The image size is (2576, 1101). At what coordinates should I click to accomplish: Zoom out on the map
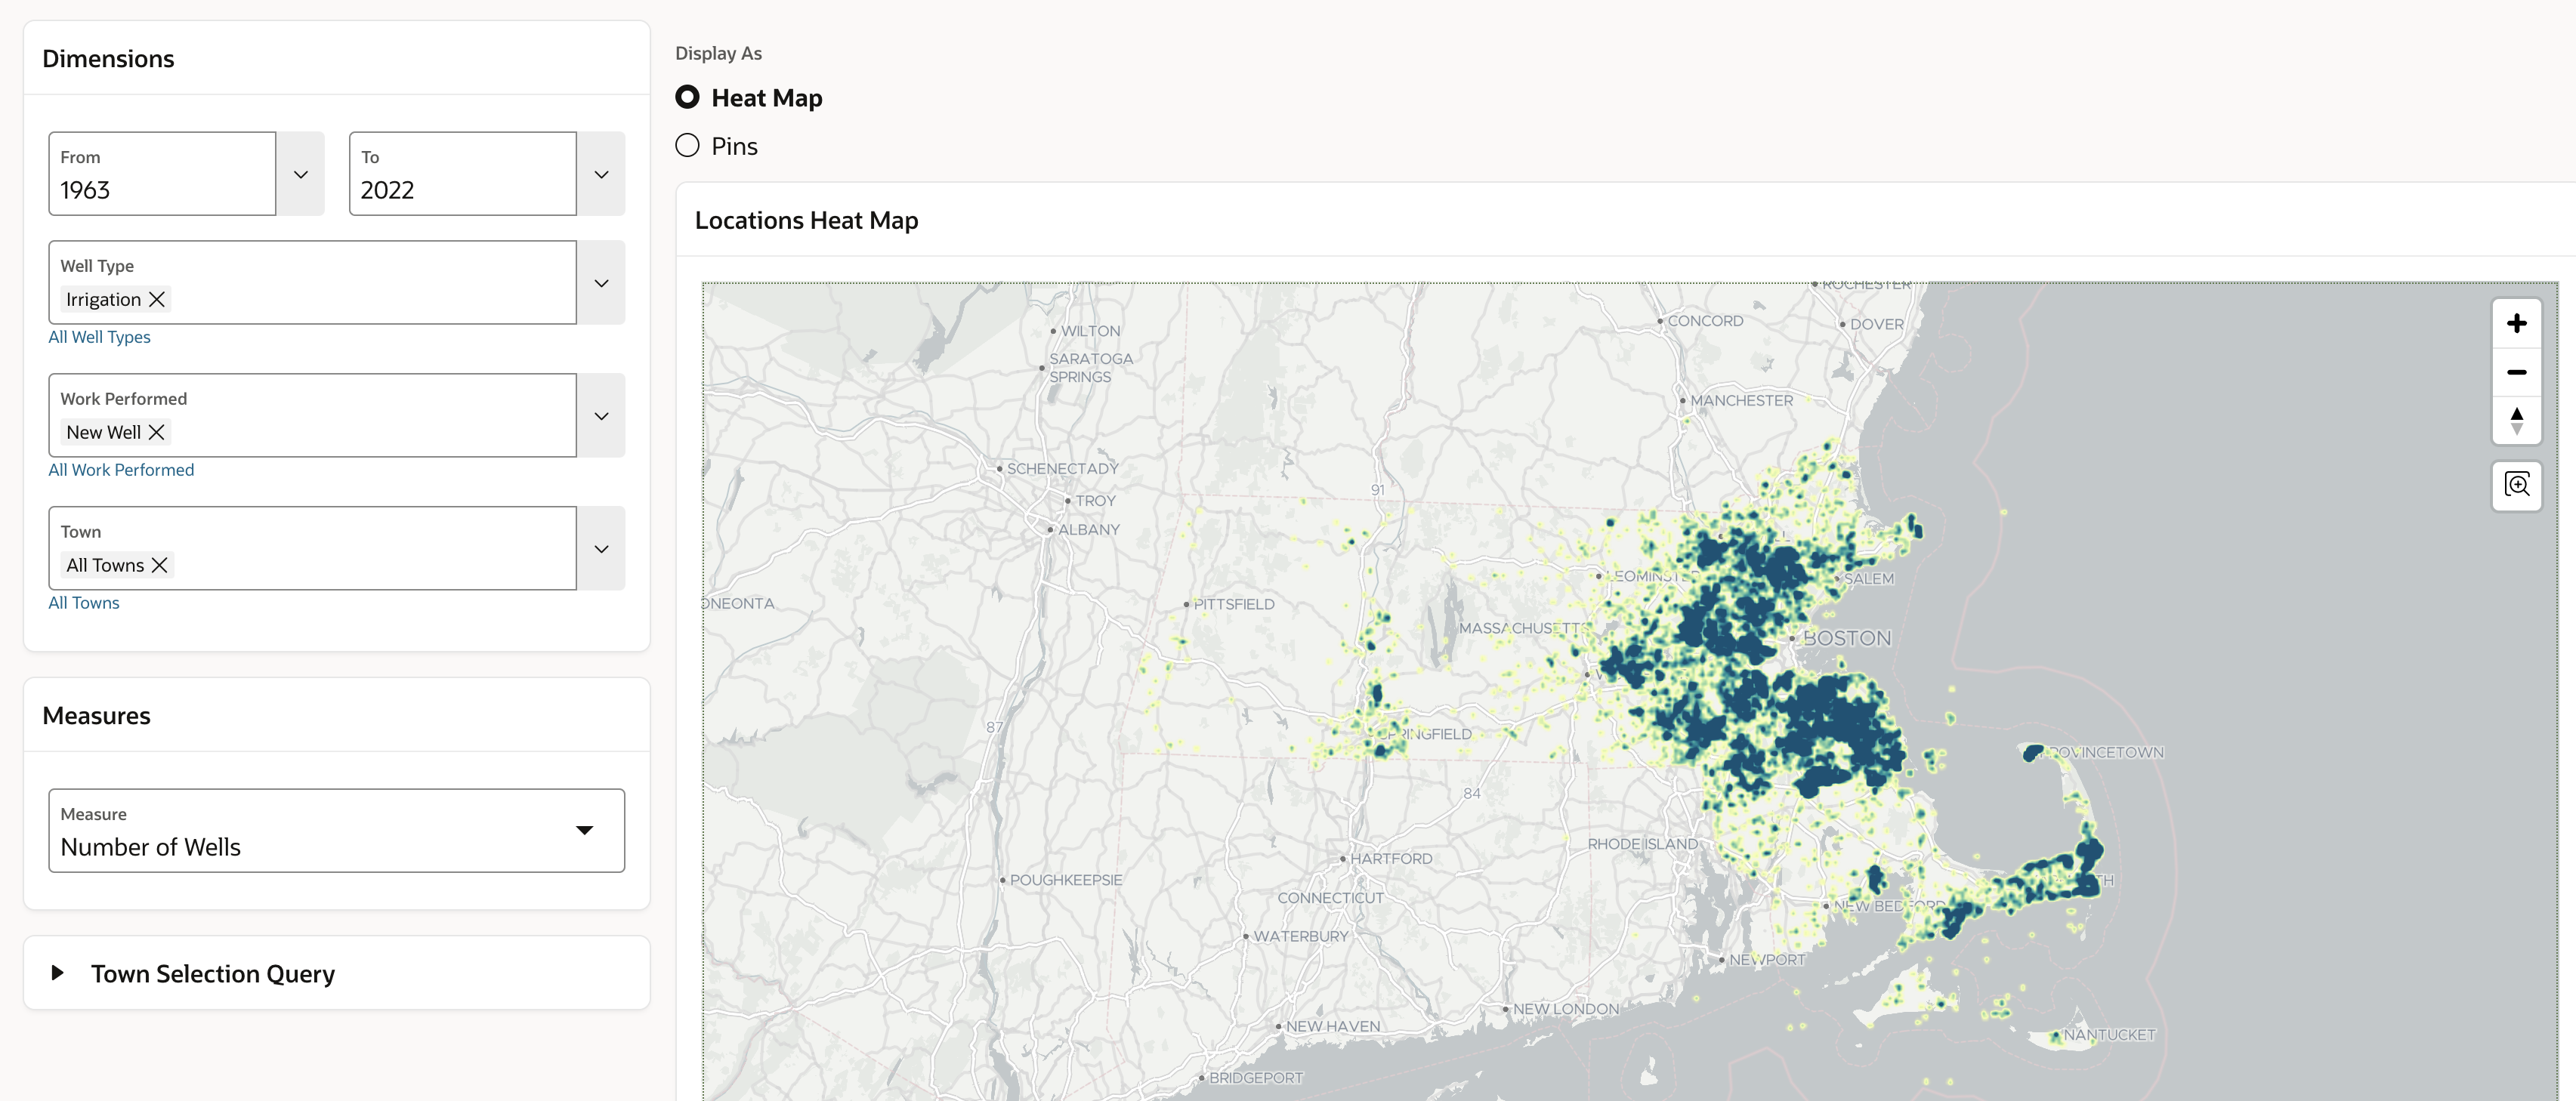[x=2516, y=372]
